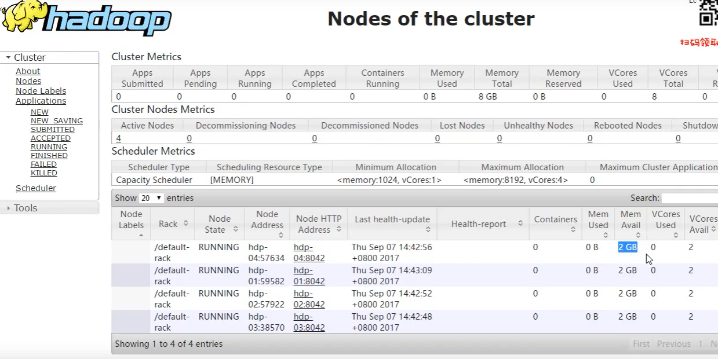The height and width of the screenshot is (359, 718).
Task: Click the Lost Nodes count link
Action: [x=438, y=138]
